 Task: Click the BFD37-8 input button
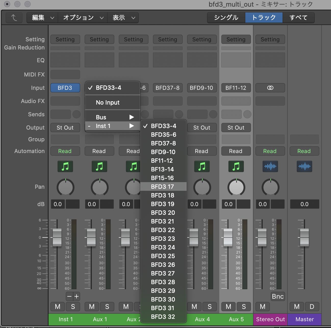168,88
